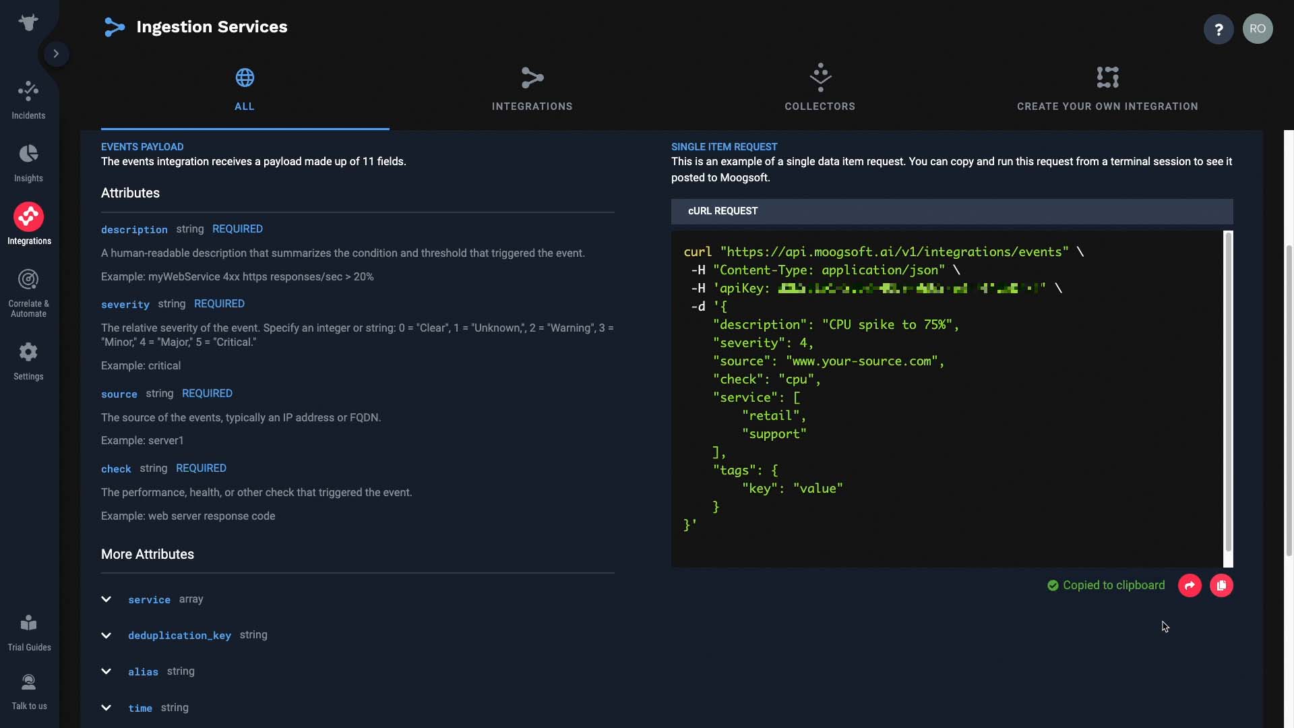Click the description attribute name
Screen dimensions: 1294x728
134,230
